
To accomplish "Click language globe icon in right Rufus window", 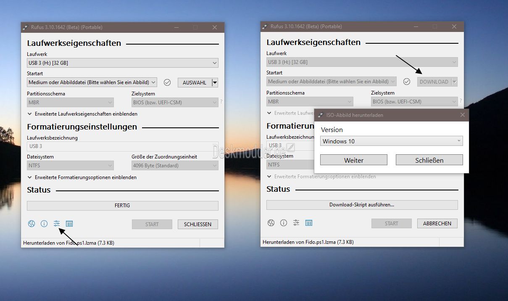I will click(271, 223).
